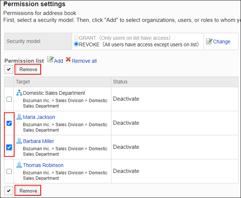Screen dimensions: 241x198
Task: Click the Domestic Sales Department organization icon
Action: coord(19,93)
